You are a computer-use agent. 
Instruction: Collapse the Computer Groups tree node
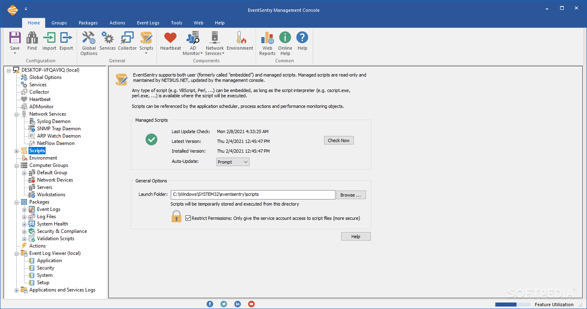(17, 166)
